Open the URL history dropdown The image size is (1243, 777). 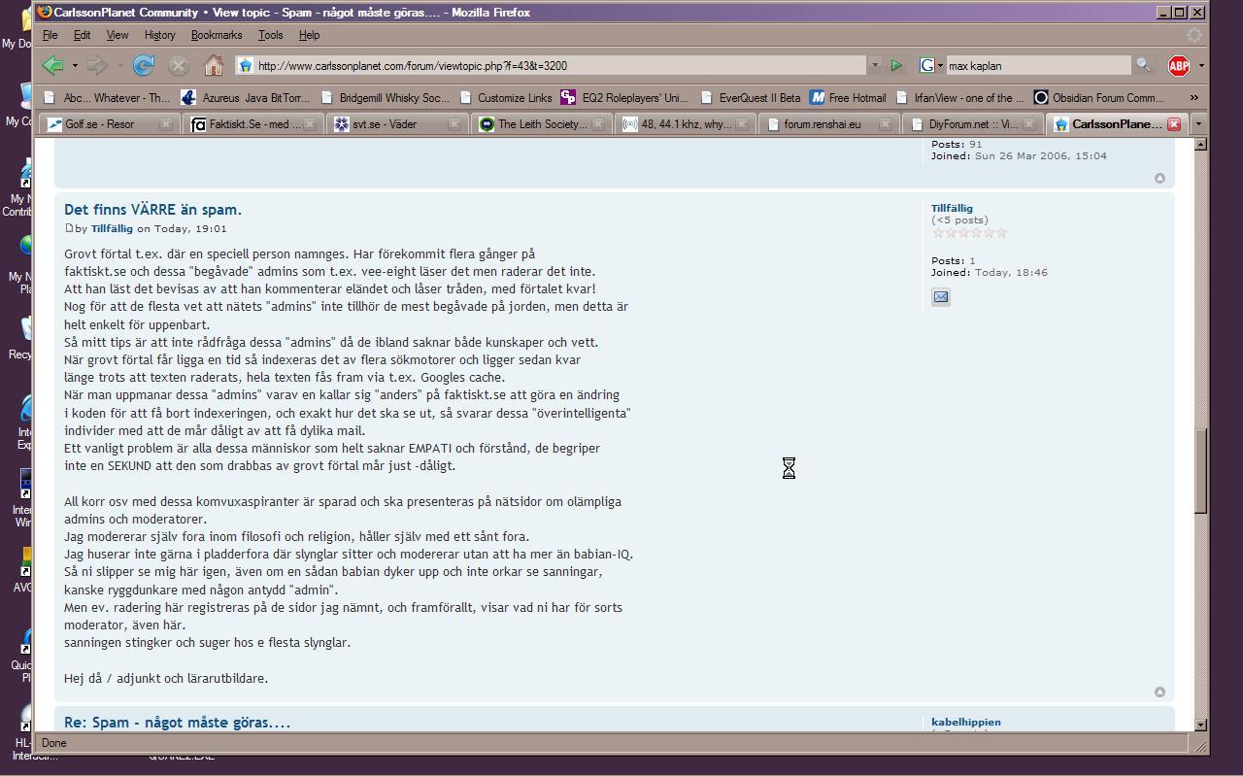coord(874,65)
